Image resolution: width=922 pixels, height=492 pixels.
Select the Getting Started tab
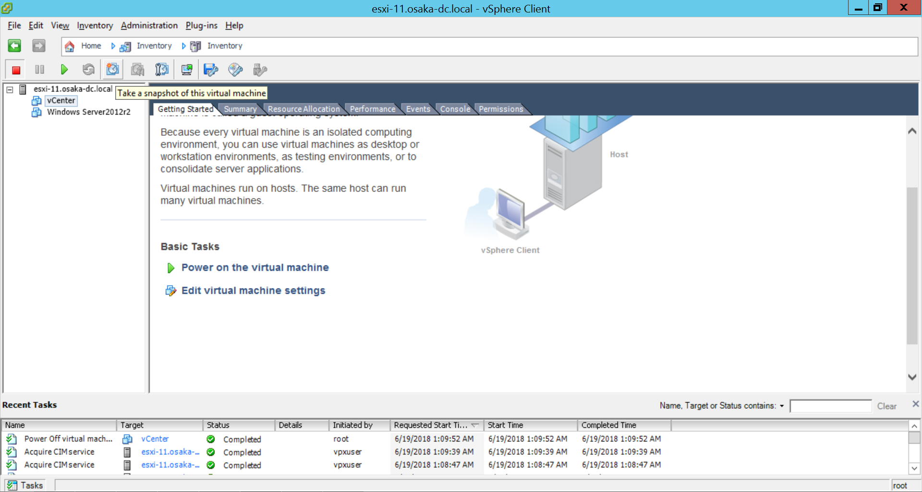pos(185,109)
